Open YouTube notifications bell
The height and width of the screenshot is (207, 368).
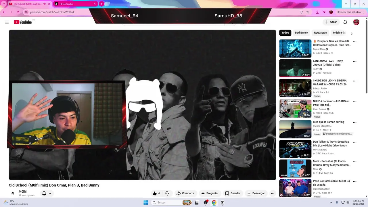click(345, 22)
